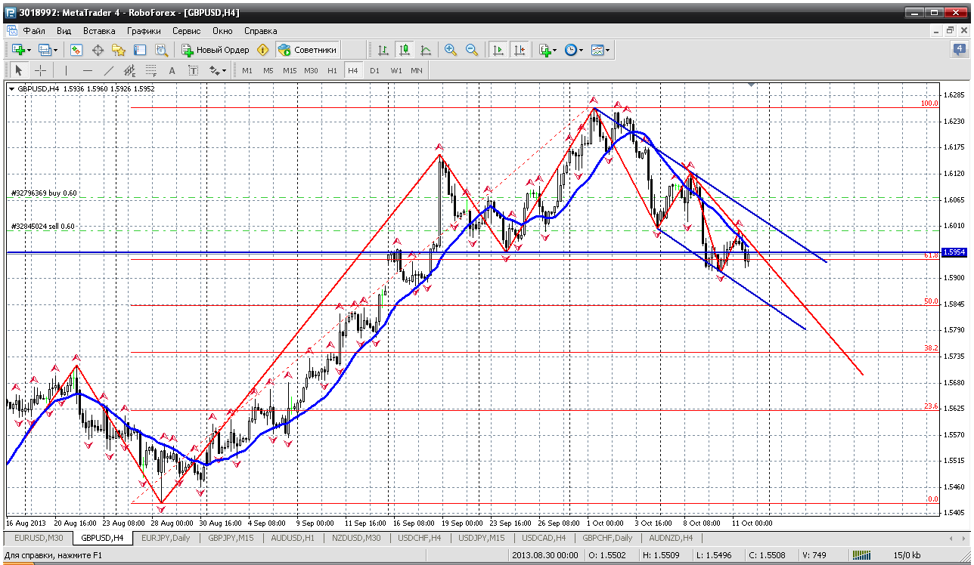Click the Новый Ордер button
Screen dimensions: 974x565
click(x=216, y=50)
